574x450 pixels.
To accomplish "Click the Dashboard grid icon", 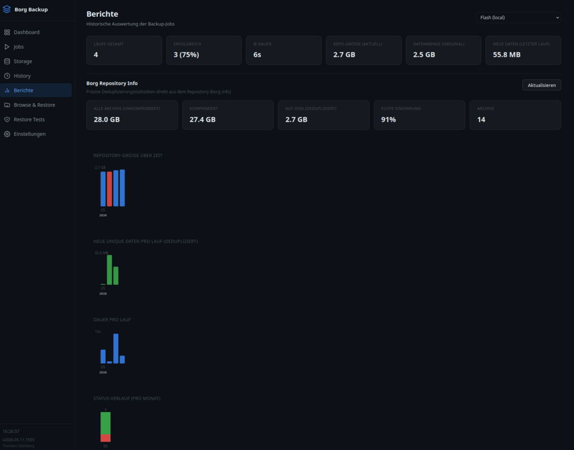I will coord(7,32).
